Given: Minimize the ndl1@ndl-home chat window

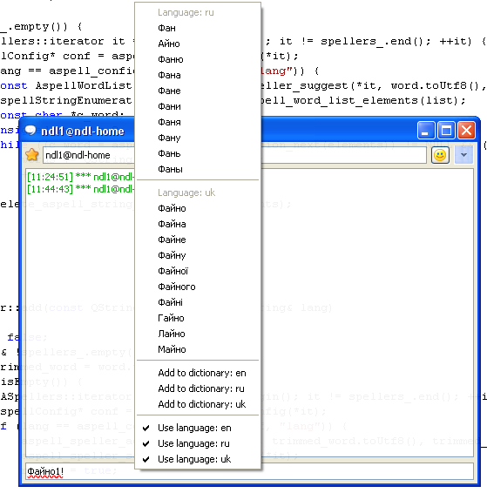Looking at the screenshot, I should [426, 130].
